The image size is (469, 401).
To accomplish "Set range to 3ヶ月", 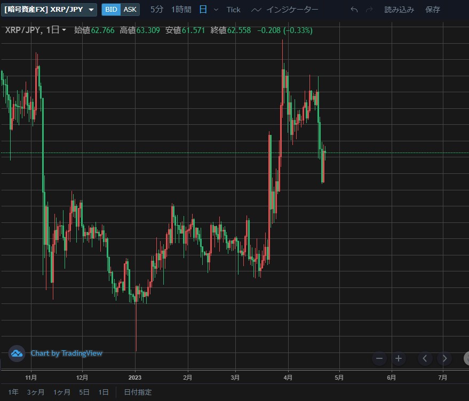I will pos(36,392).
